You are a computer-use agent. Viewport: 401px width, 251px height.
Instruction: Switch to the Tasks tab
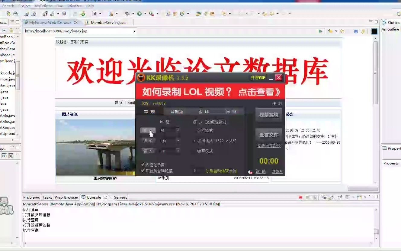pos(47,197)
